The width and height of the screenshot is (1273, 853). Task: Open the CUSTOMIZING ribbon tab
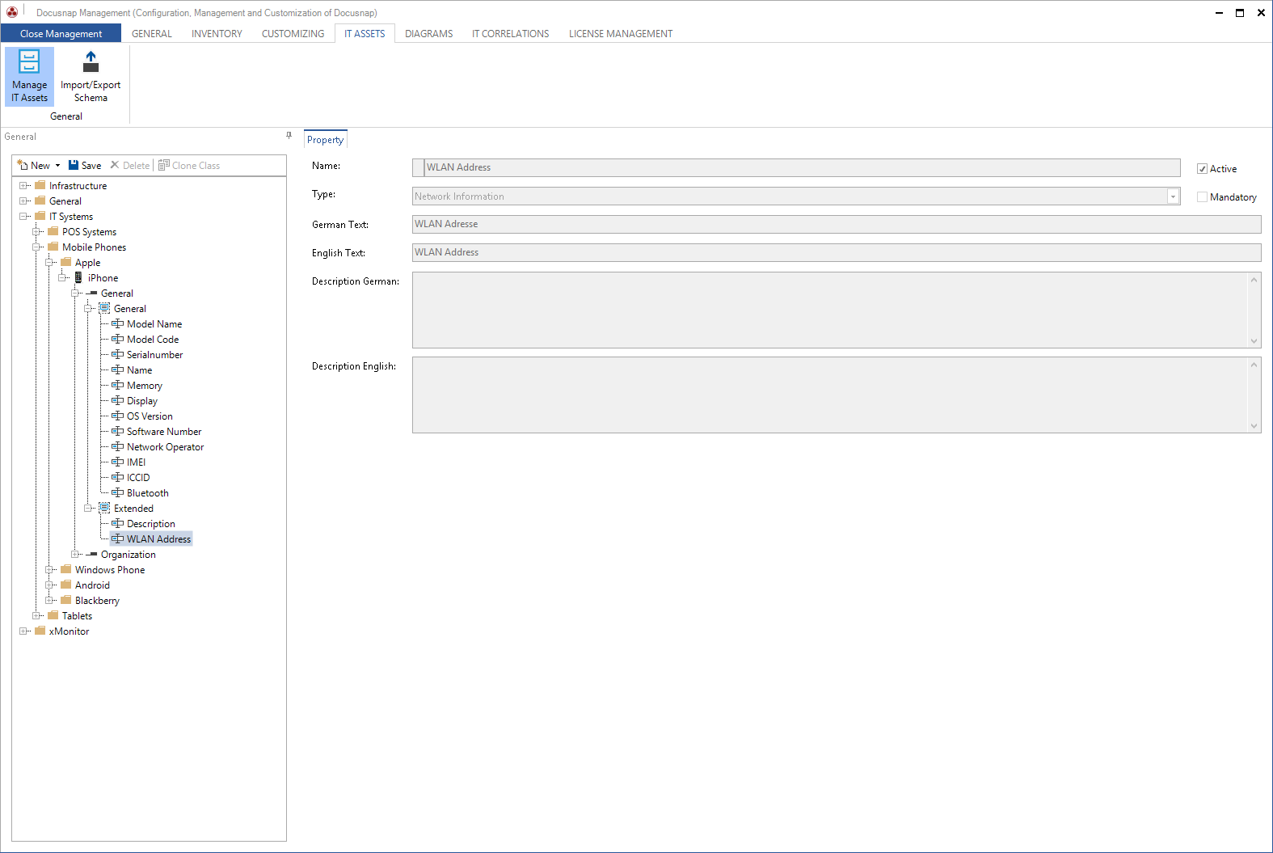click(x=293, y=34)
